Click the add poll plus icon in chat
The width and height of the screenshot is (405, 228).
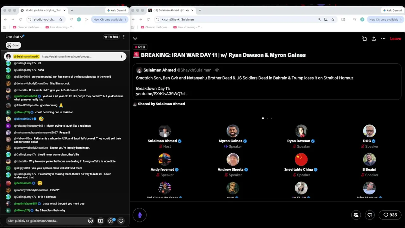[x=111, y=221]
